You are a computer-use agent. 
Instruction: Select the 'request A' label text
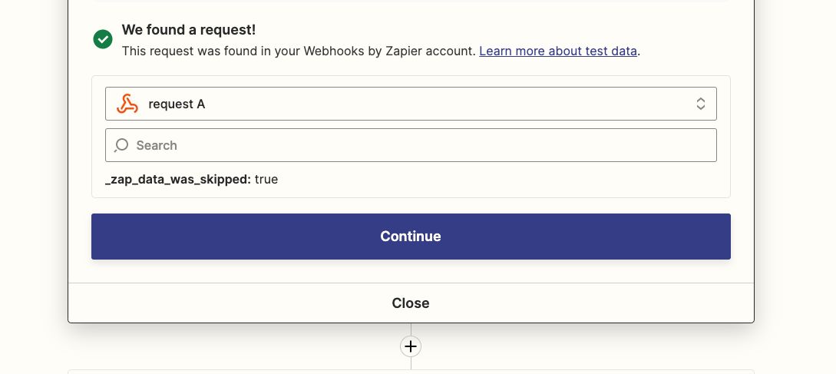(x=177, y=104)
